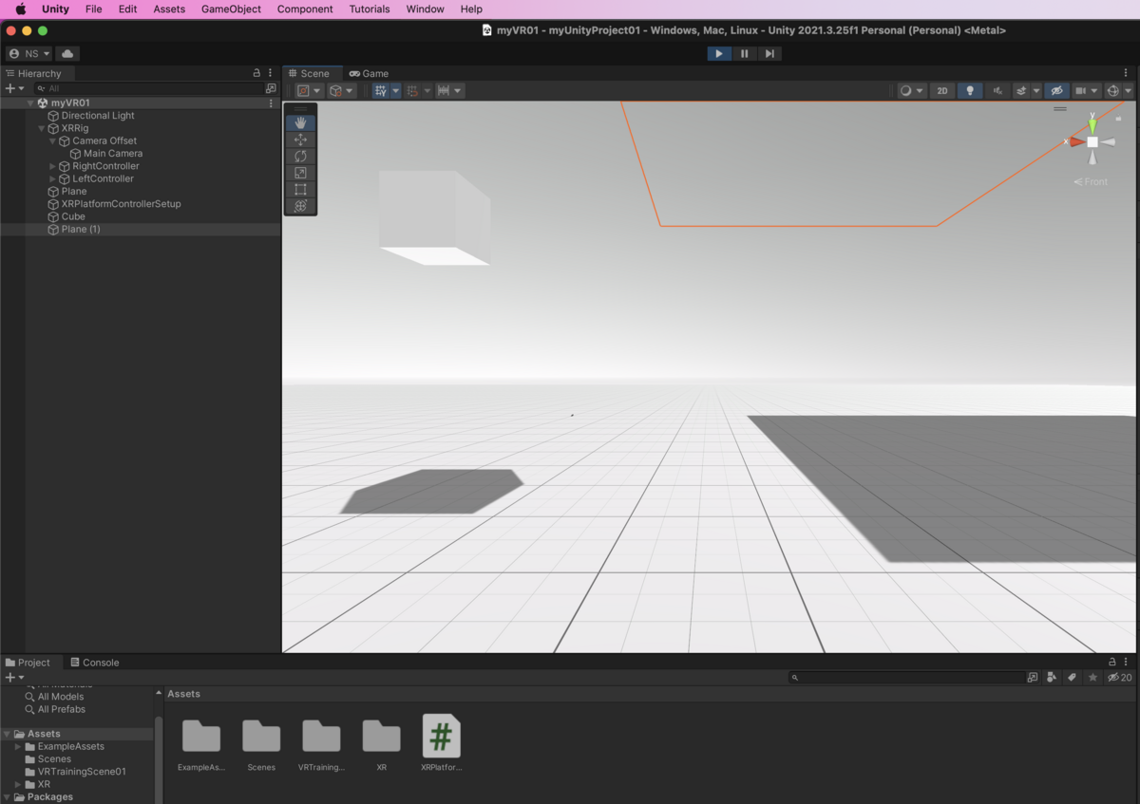Switch to the Game tab
Image resolution: width=1140 pixels, height=804 pixels.
pyautogui.click(x=369, y=73)
